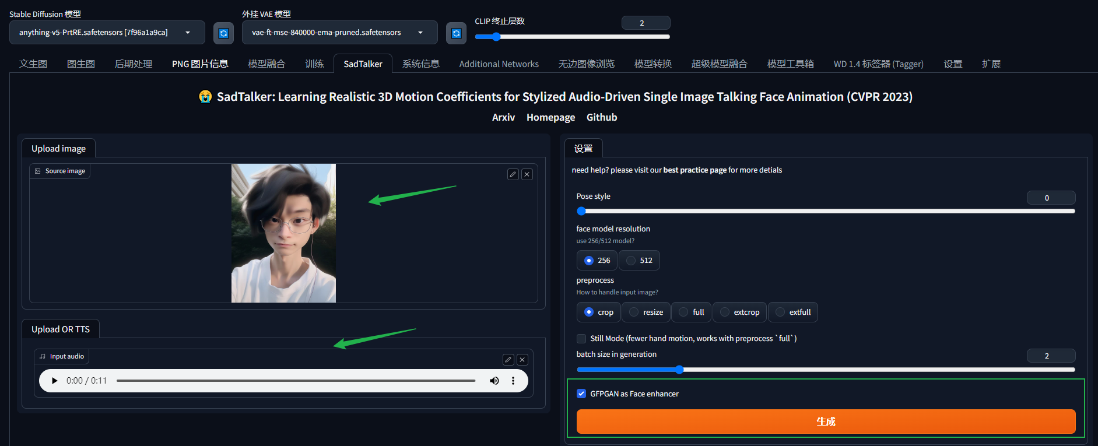Select the Upload image tab
Viewport: 1098px width, 446px height.
click(58, 149)
